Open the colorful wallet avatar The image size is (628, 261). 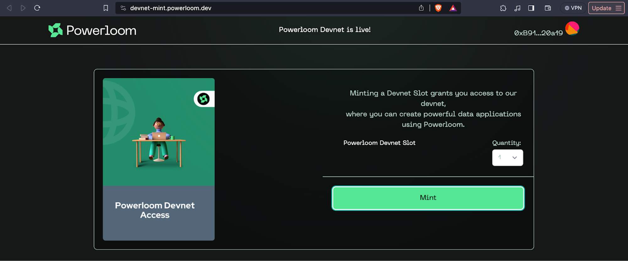pyautogui.click(x=572, y=29)
